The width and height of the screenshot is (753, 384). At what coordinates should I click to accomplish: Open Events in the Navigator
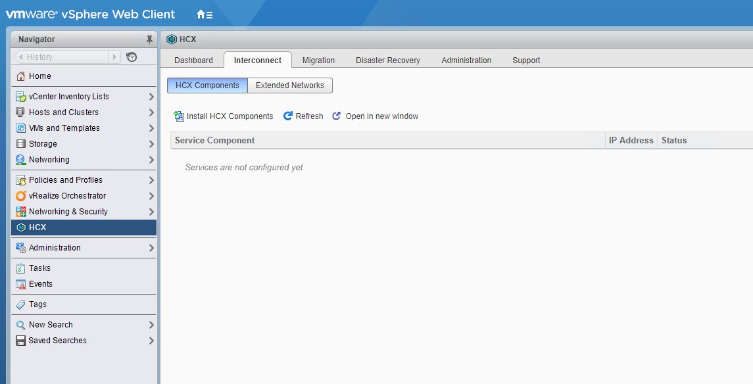(40, 284)
